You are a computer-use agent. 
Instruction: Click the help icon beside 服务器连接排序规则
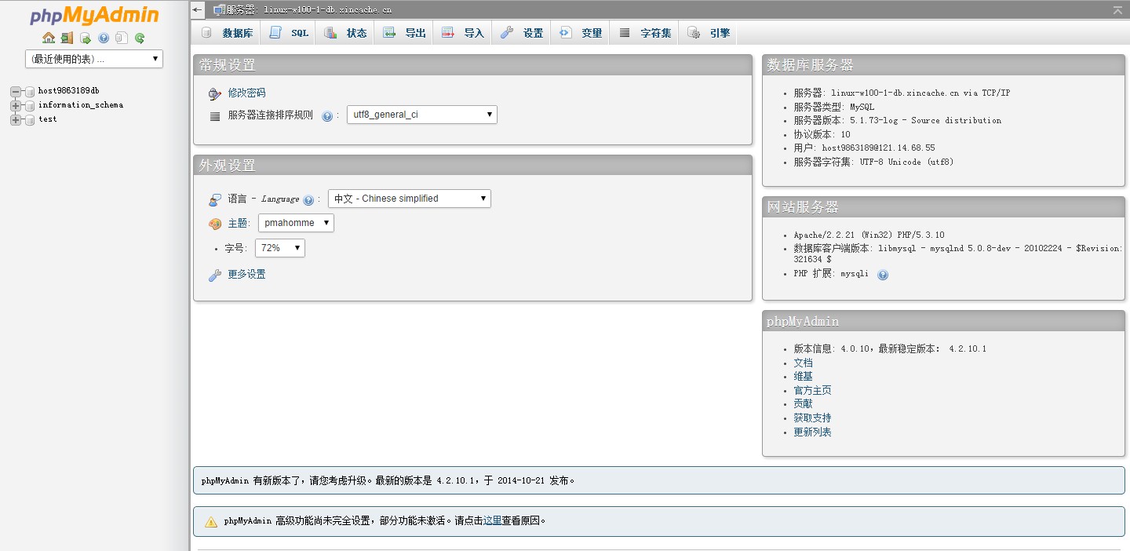pos(327,115)
